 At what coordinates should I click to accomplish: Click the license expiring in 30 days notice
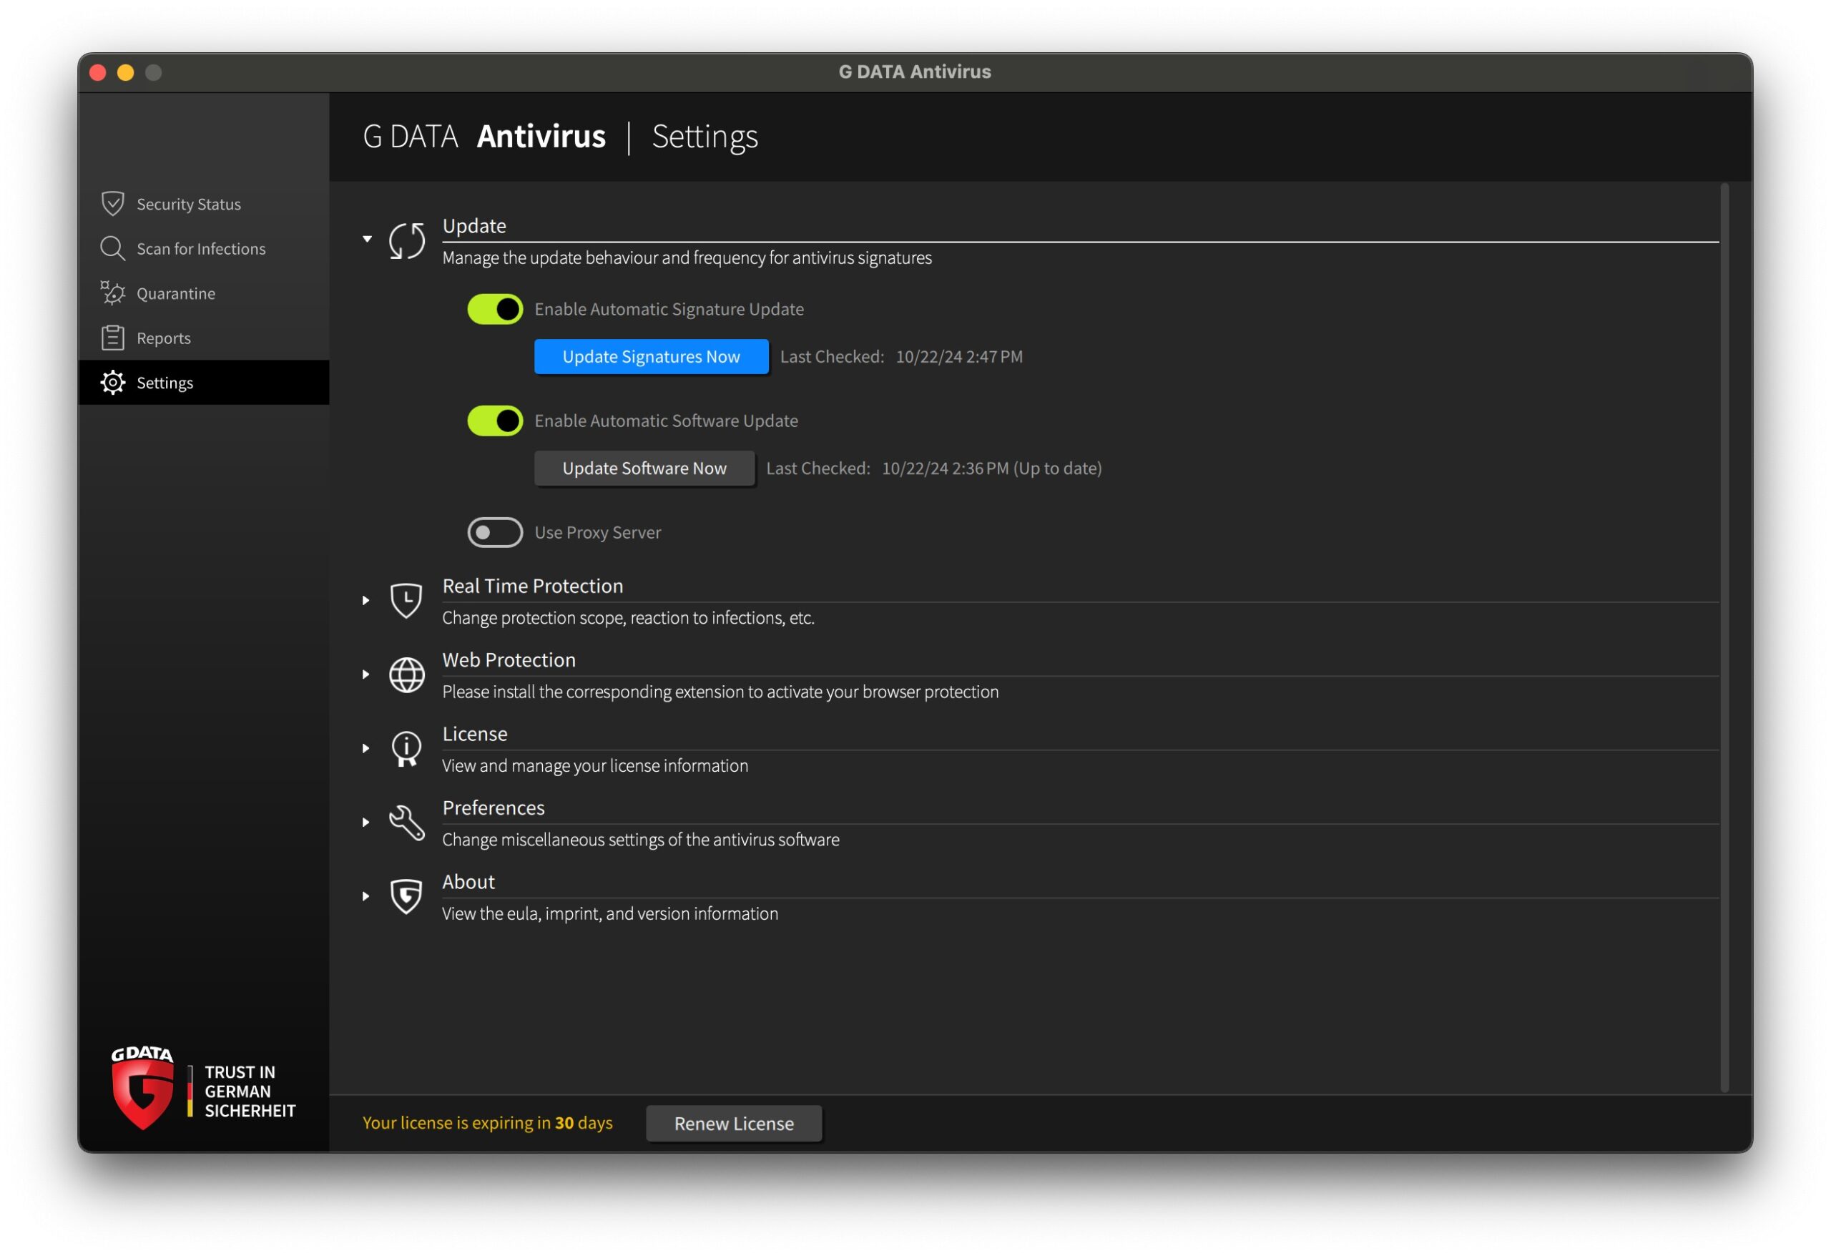pyautogui.click(x=488, y=1123)
